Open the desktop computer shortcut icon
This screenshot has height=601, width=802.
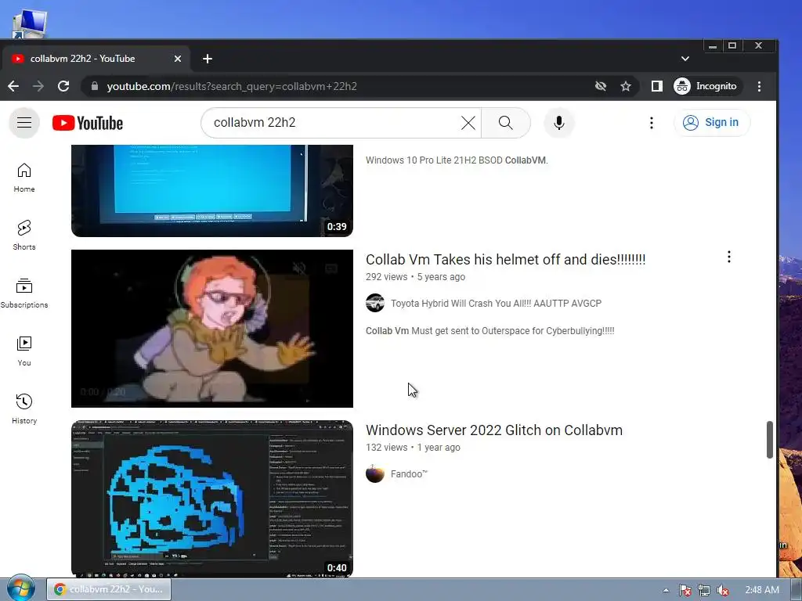[30, 23]
